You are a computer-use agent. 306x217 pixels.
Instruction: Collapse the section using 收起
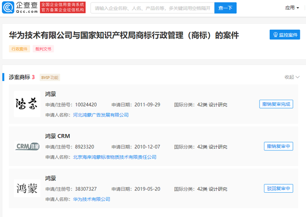coord(292,77)
